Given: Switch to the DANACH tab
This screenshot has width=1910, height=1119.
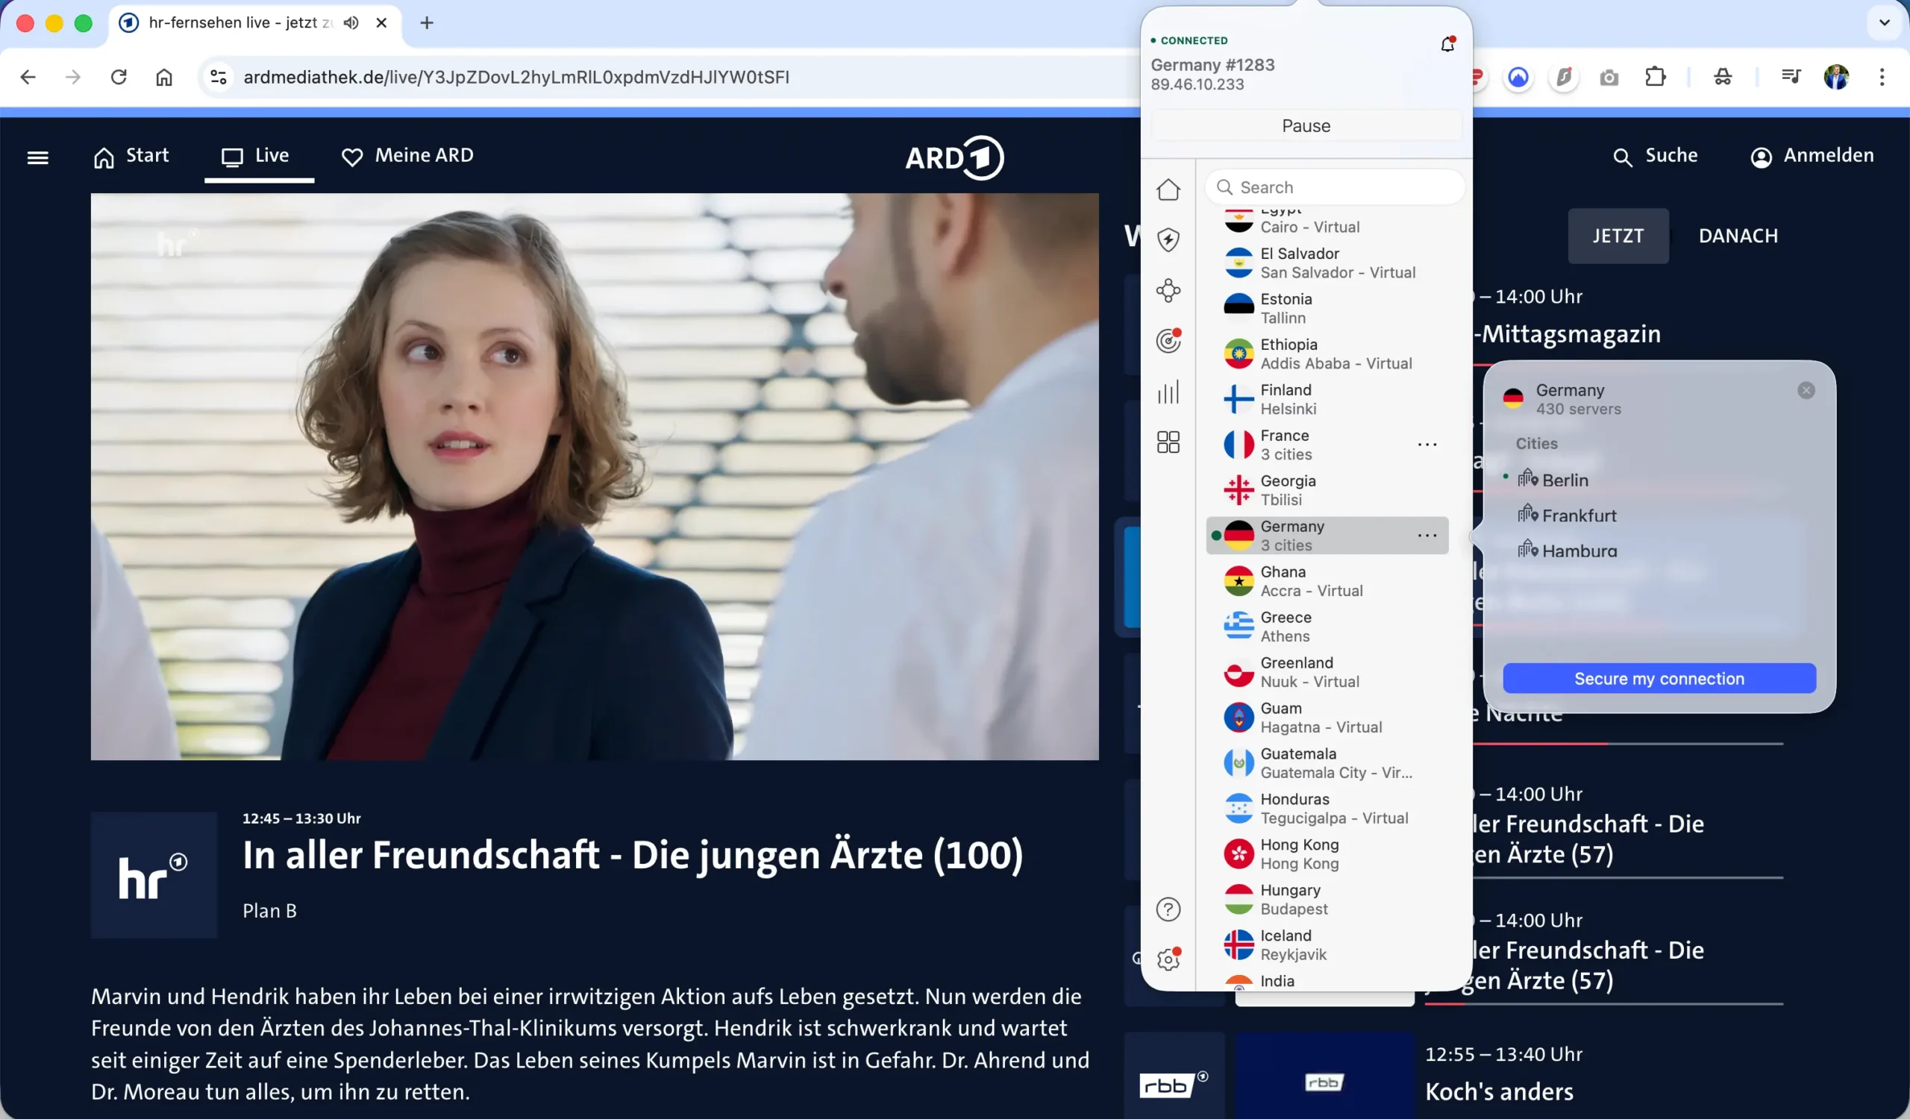Looking at the screenshot, I should 1737,236.
